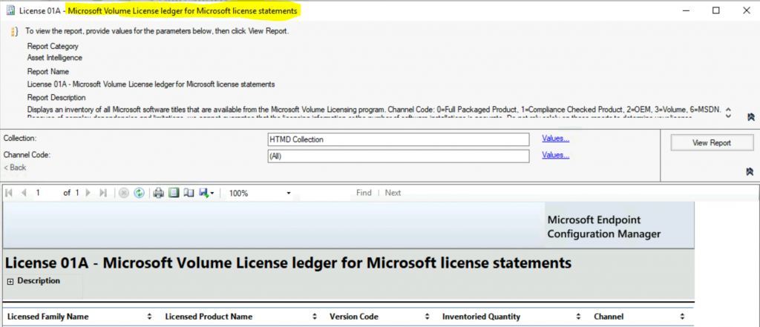Switch to print layout view

tap(174, 193)
